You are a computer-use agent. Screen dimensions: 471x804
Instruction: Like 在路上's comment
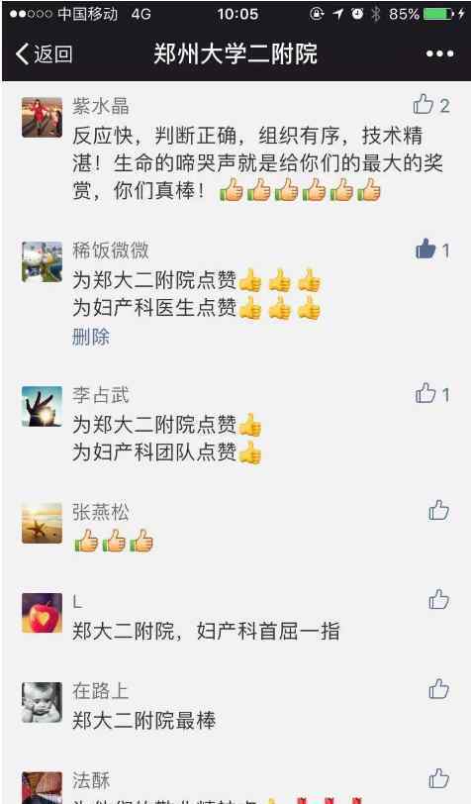coord(438,689)
